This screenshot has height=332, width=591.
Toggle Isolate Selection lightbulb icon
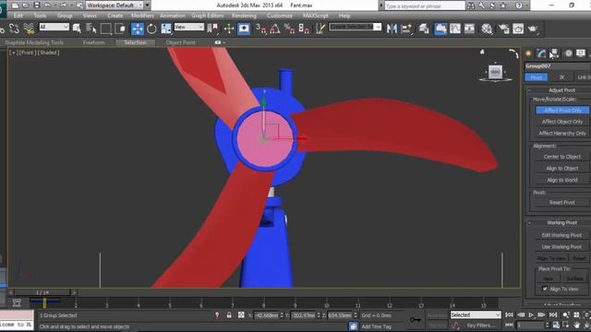click(217, 315)
